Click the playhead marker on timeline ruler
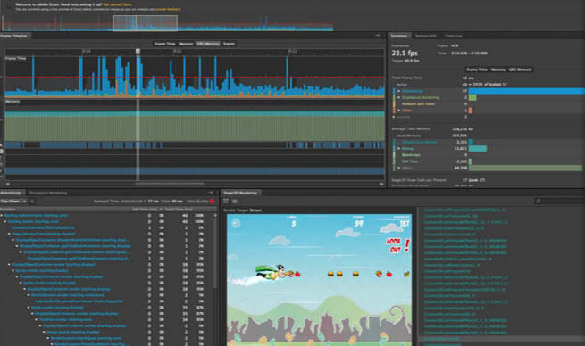The image size is (585, 346). (x=138, y=51)
